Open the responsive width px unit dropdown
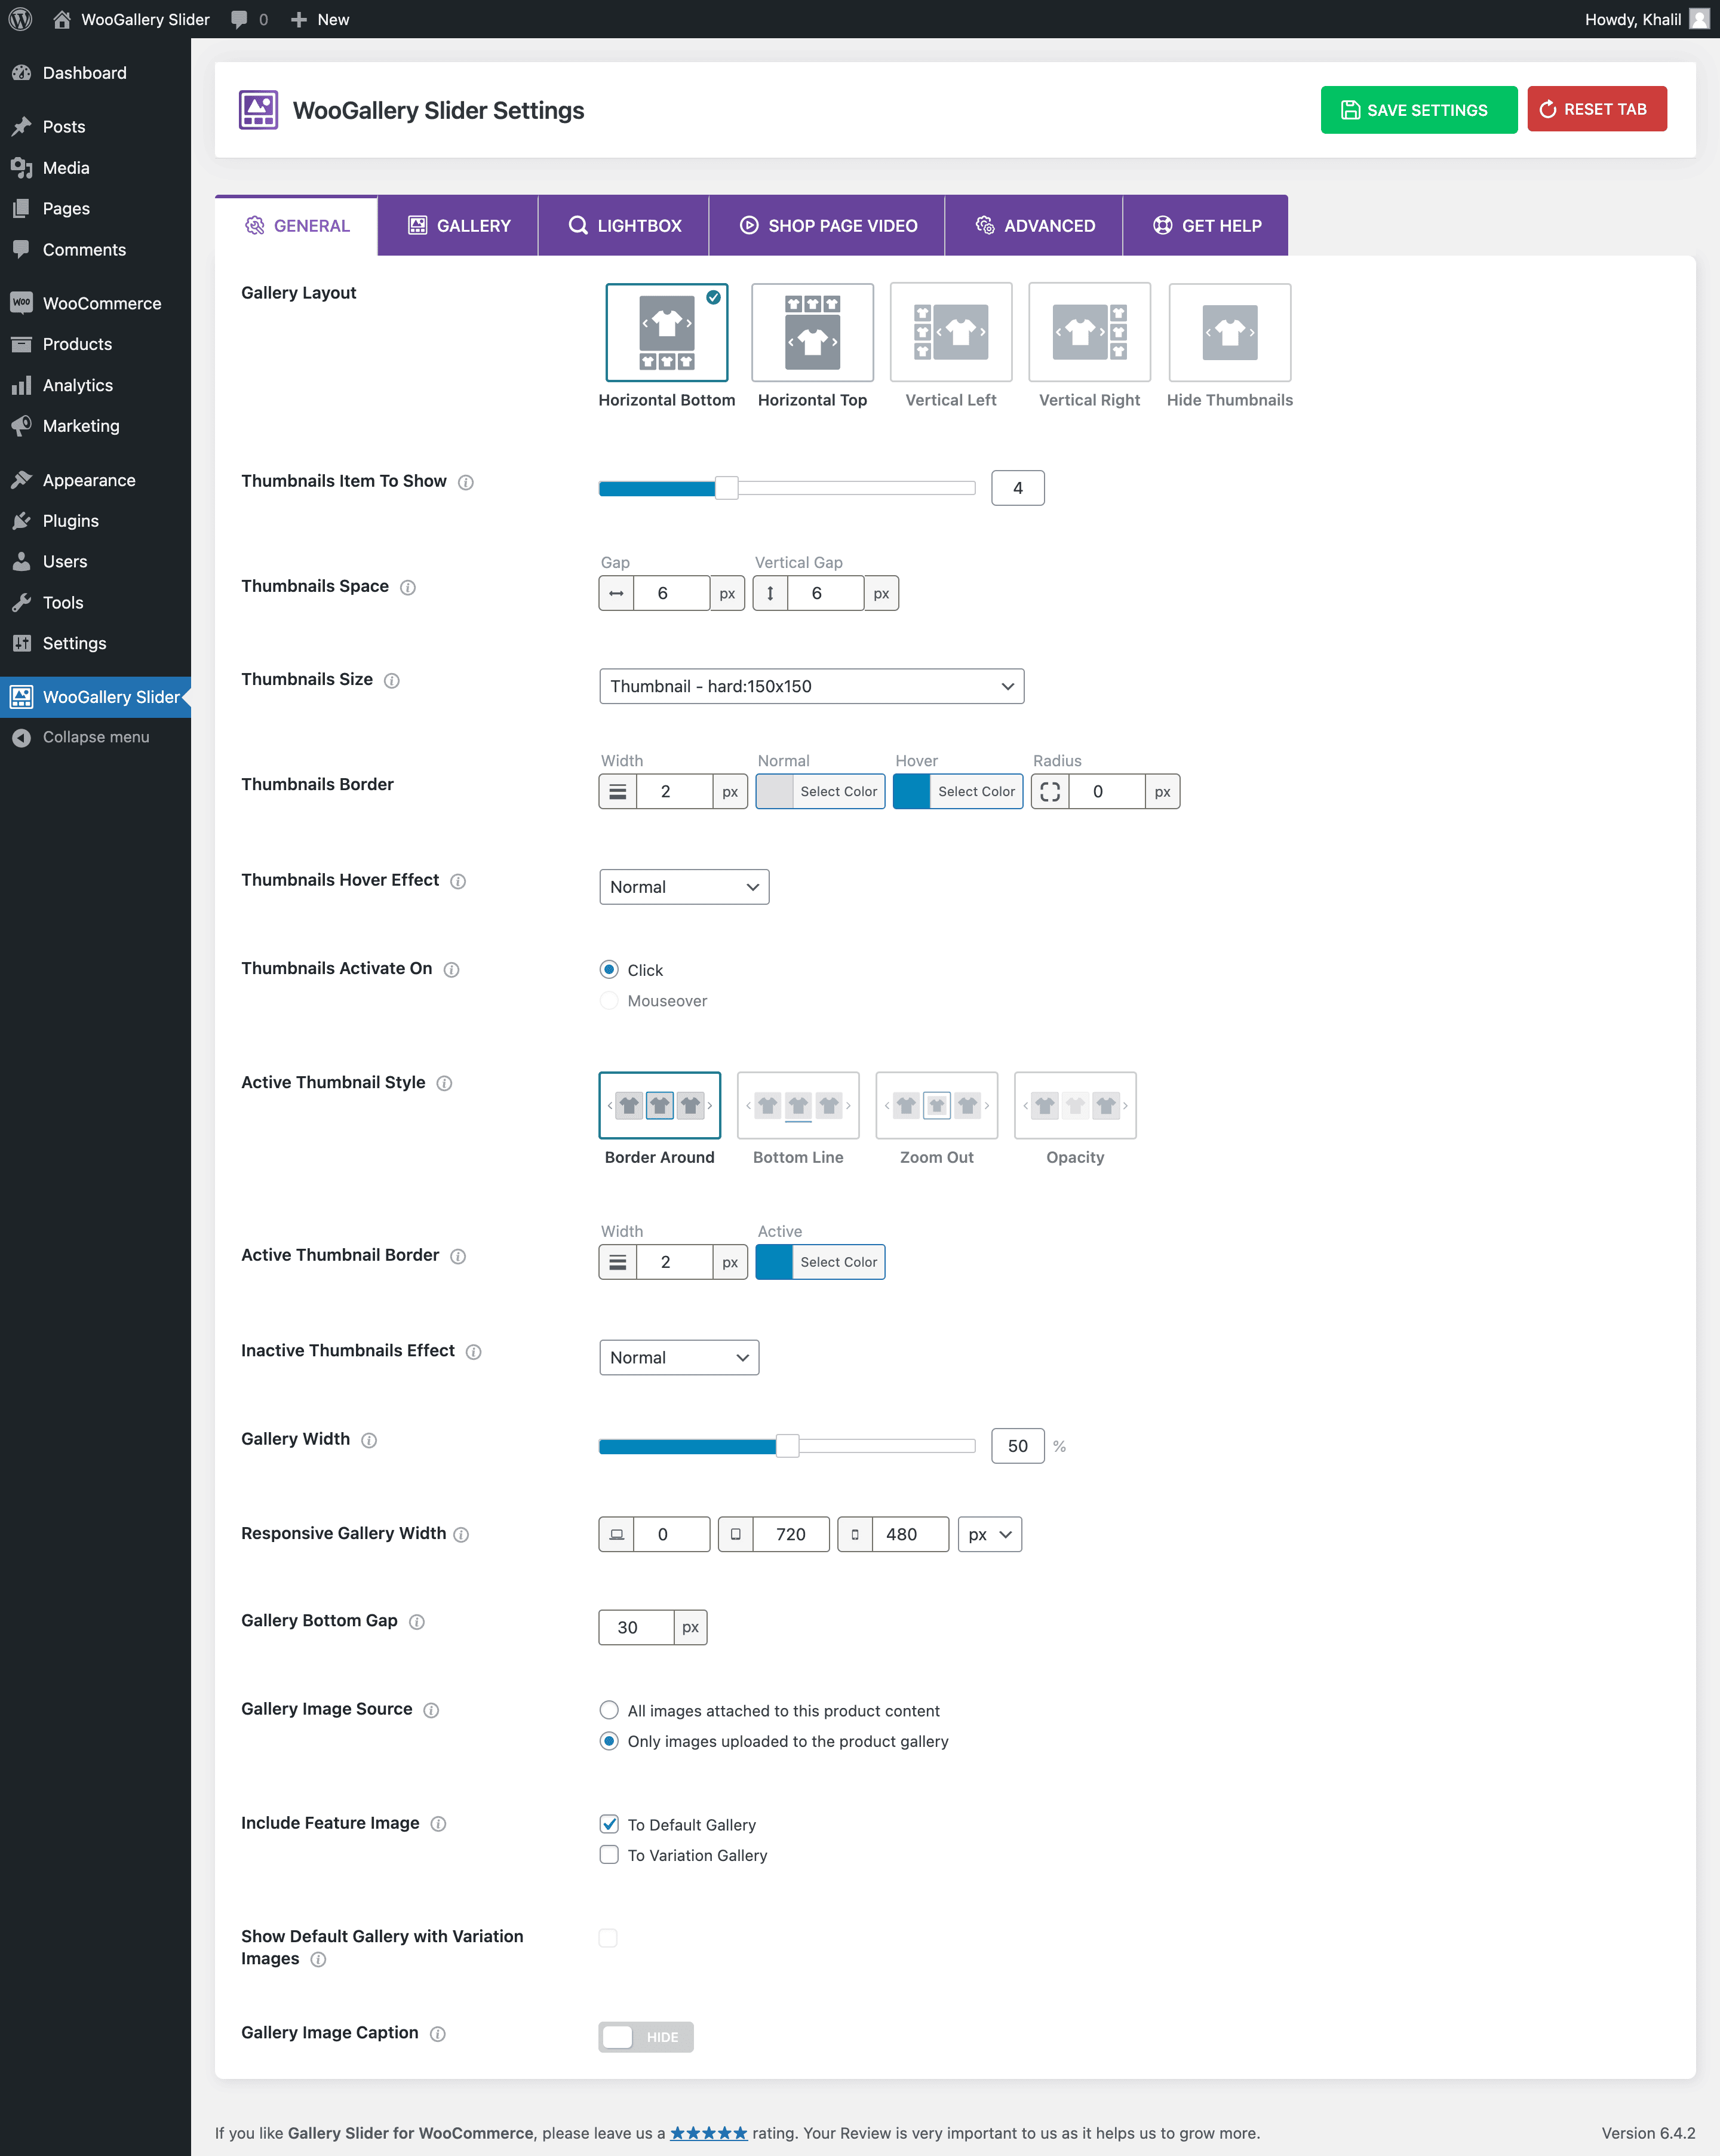 coord(989,1534)
